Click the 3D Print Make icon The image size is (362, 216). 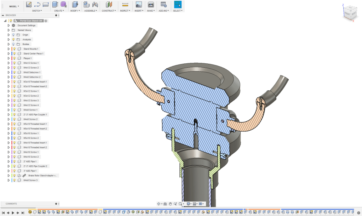[151, 5]
